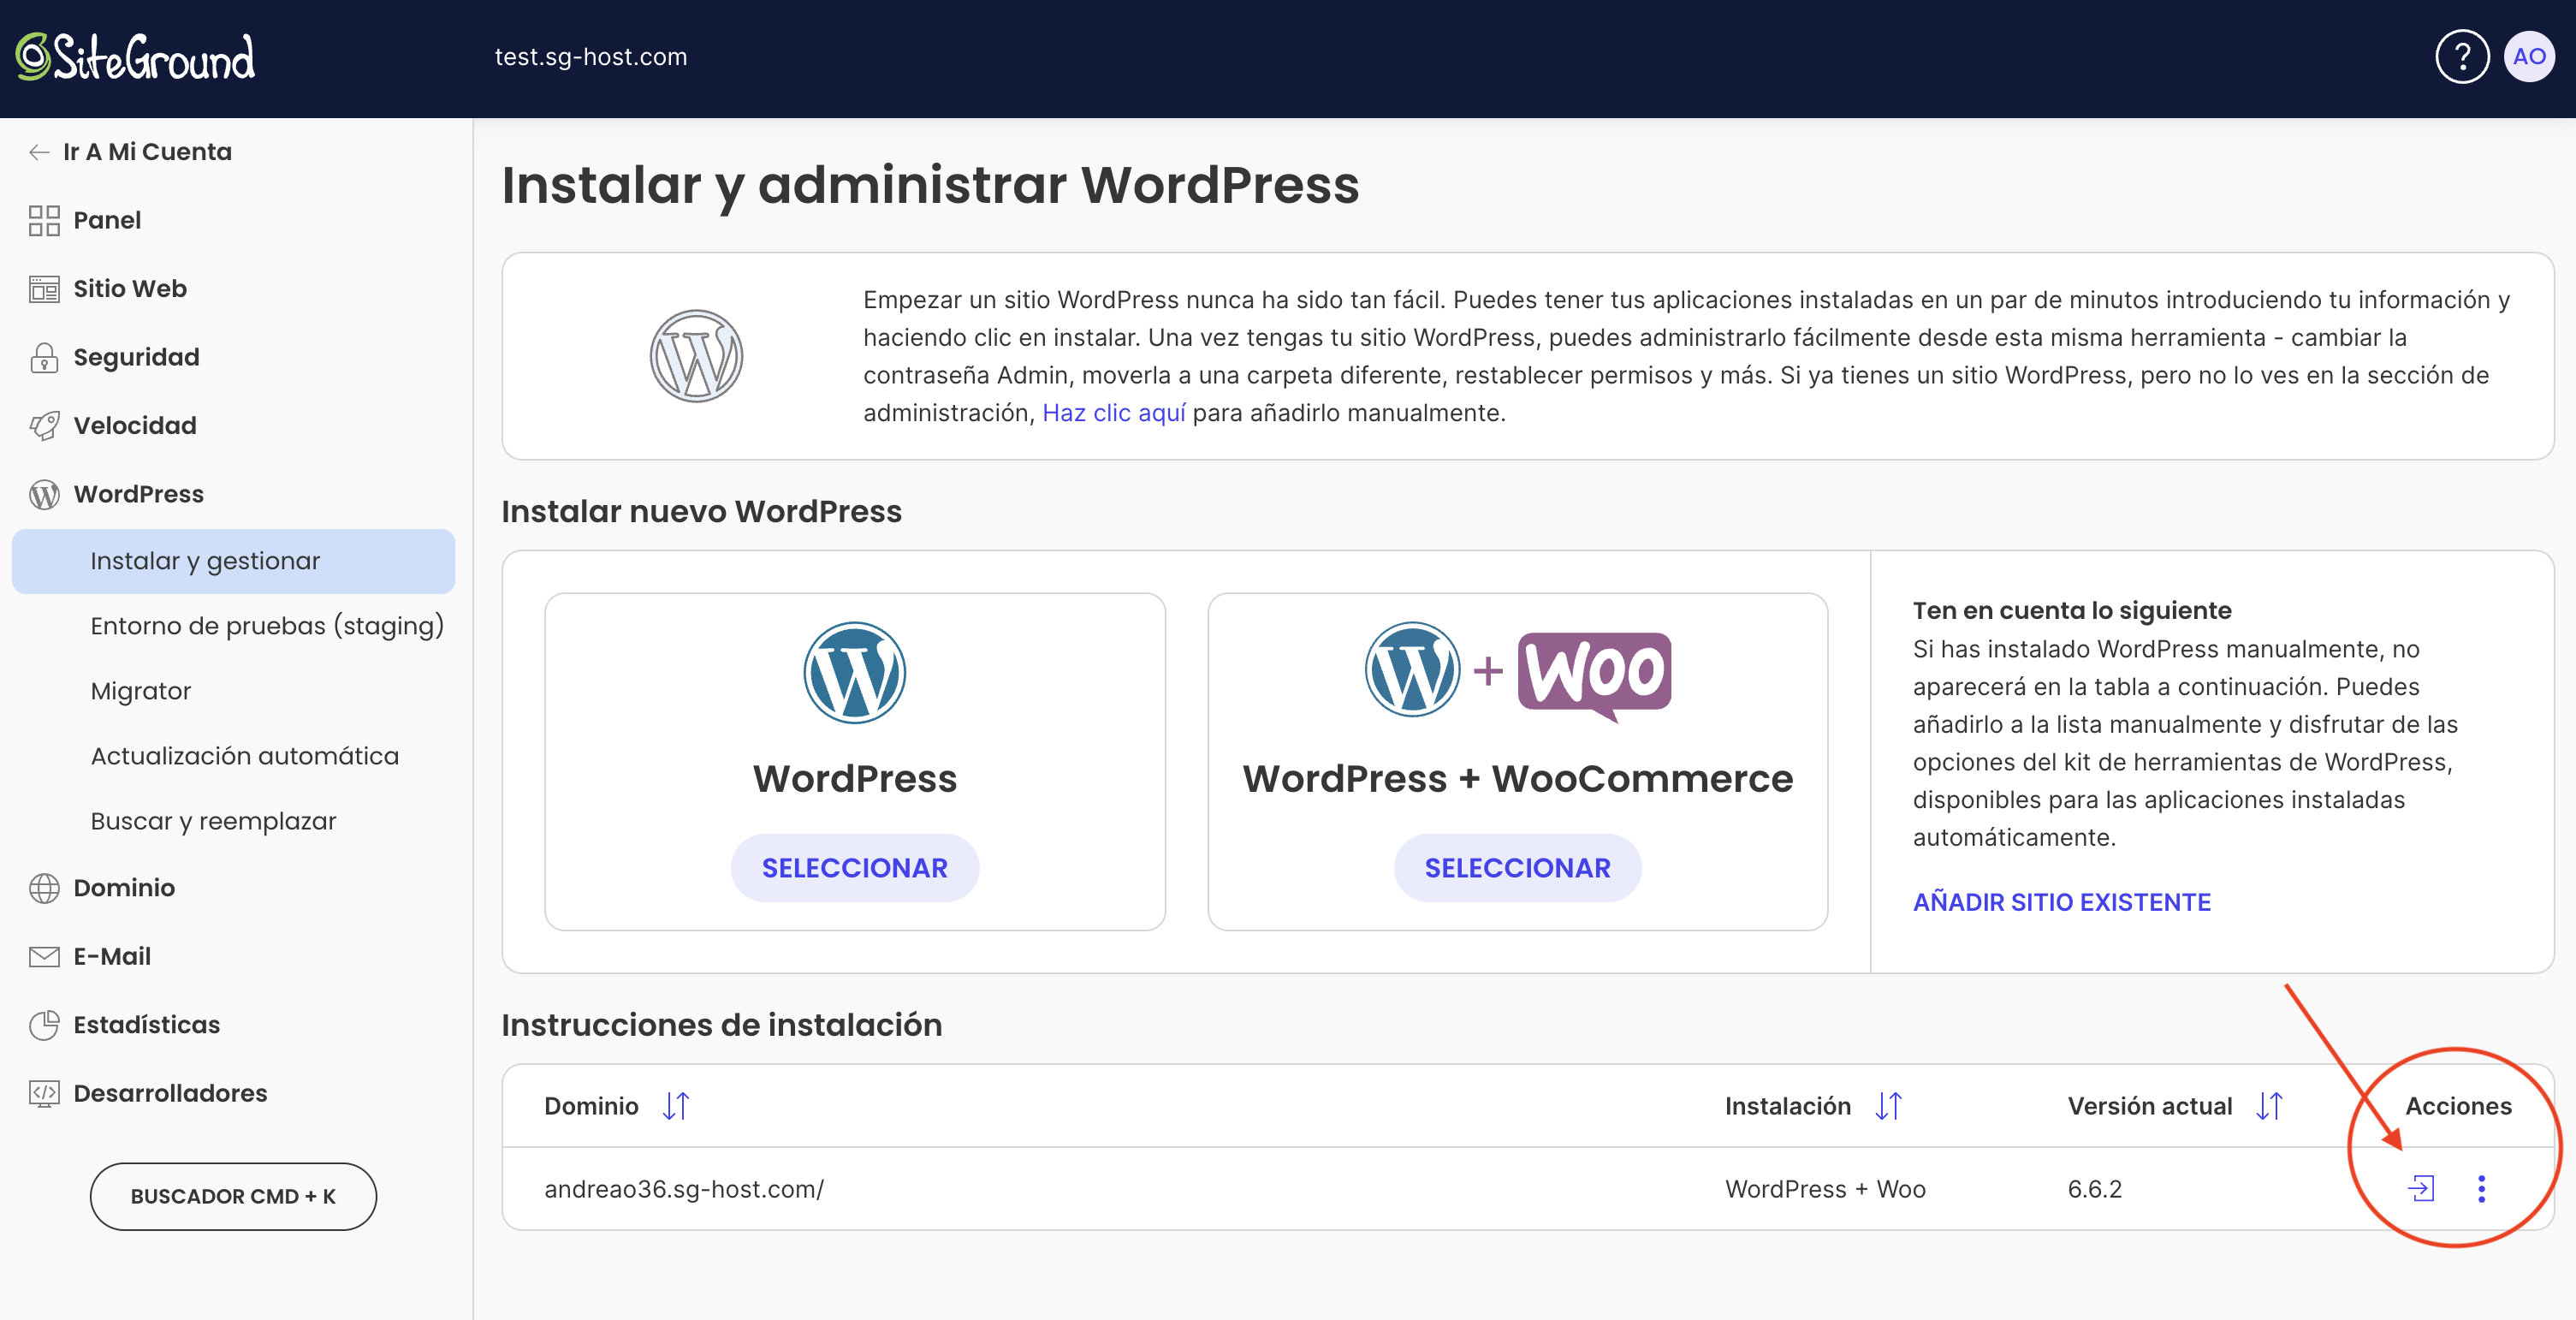
Task: Click the Haz clic aquí link
Action: 1113,413
